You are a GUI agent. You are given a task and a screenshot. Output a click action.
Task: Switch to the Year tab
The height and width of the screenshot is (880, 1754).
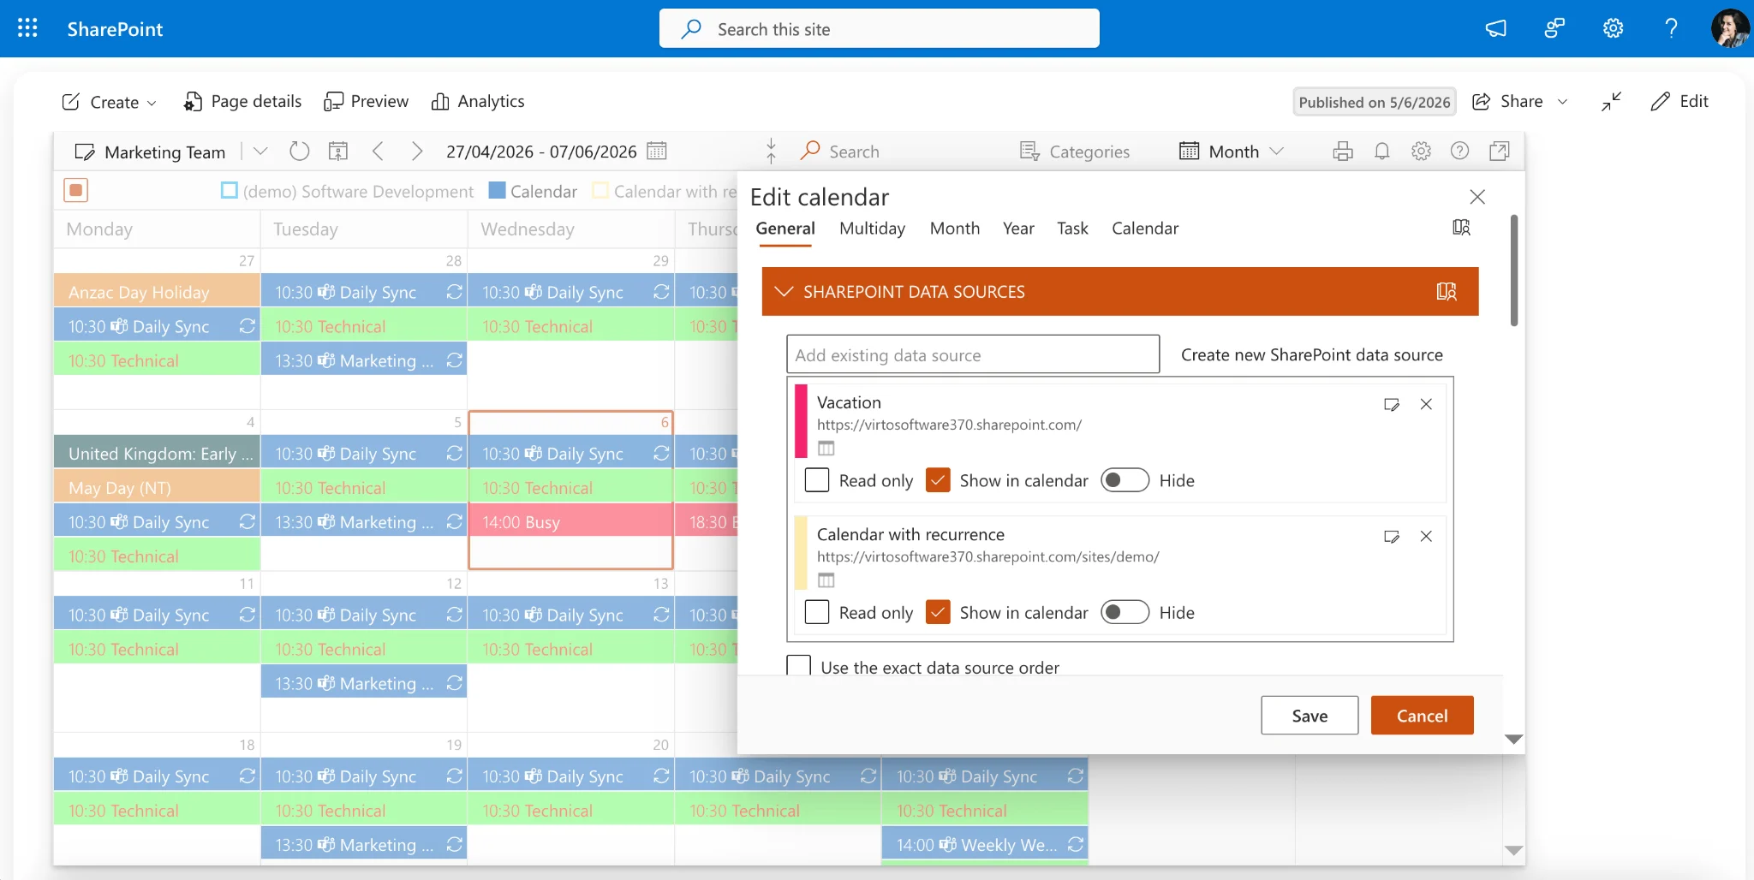1018,229
